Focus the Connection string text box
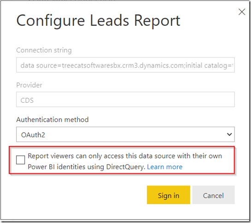251x223 pixels. click(x=125, y=65)
